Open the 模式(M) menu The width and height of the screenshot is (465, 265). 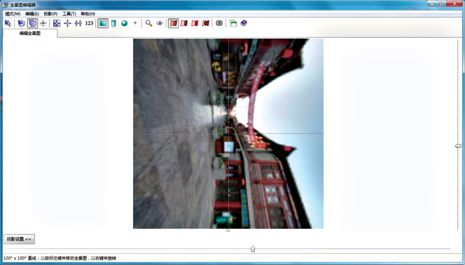(x=13, y=14)
